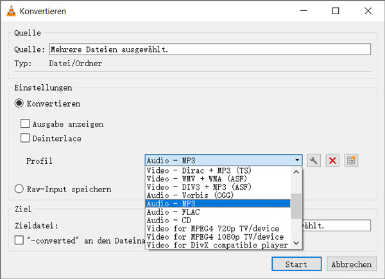This screenshot has height=279, width=385.
Task: Pick Audio - CD profile
Action: [218, 221]
